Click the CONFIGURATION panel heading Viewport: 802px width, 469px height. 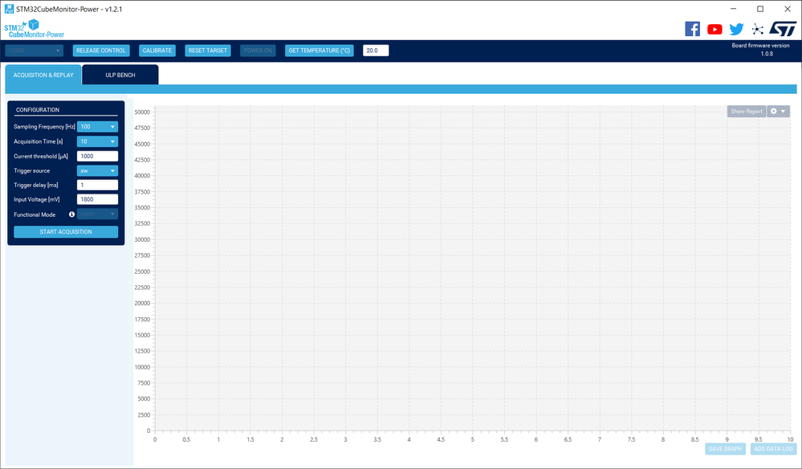point(38,109)
